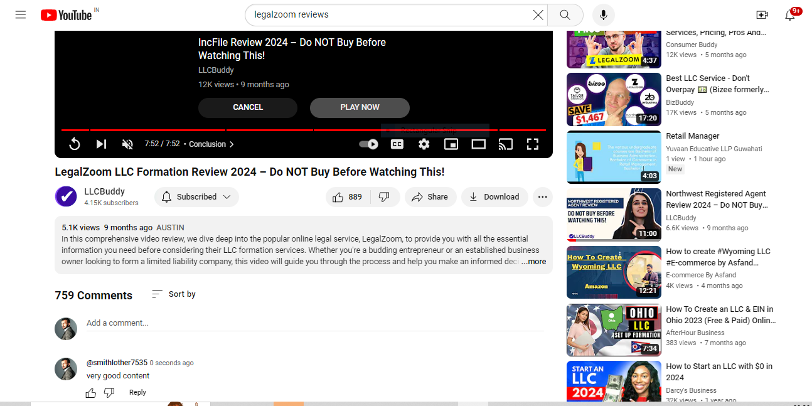Click '759 Comments' heading

point(93,296)
